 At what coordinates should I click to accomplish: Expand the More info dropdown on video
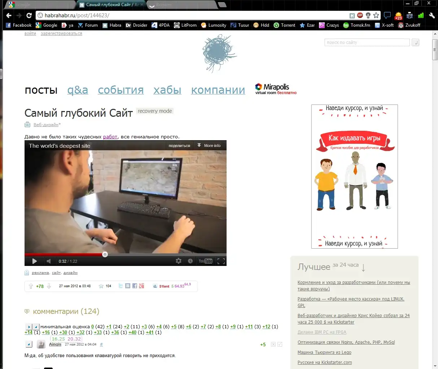[x=209, y=146]
